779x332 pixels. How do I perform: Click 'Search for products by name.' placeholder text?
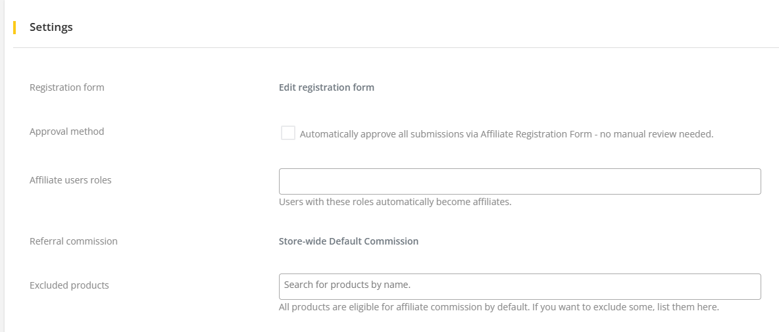[x=347, y=285]
